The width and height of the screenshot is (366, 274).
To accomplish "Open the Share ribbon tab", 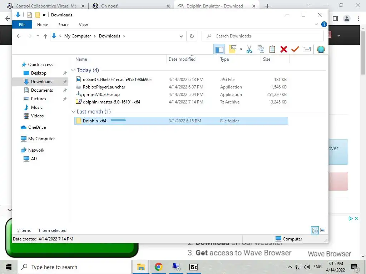I will [64, 25].
